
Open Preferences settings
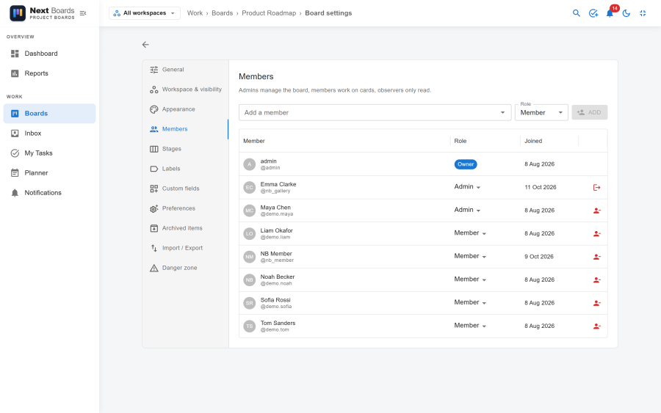pos(186,208)
